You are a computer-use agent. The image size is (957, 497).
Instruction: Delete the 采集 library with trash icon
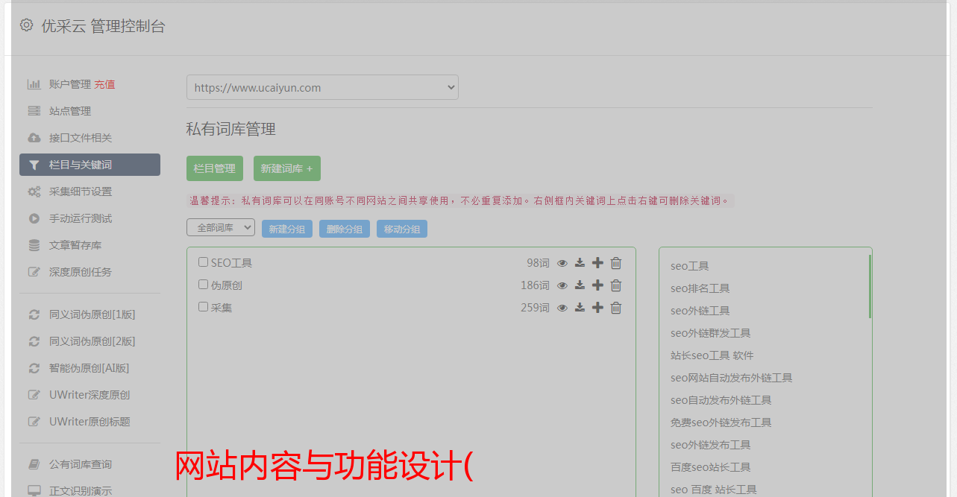click(616, 308)
